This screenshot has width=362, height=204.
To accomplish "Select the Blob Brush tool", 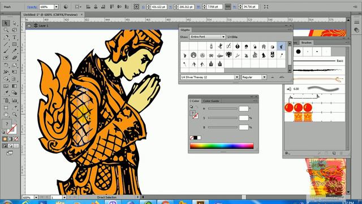I will click(x=6, y=58).
